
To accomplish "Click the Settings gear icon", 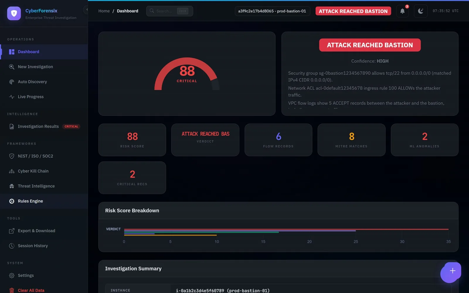I will pyautogui.click(x=12, y=275).
